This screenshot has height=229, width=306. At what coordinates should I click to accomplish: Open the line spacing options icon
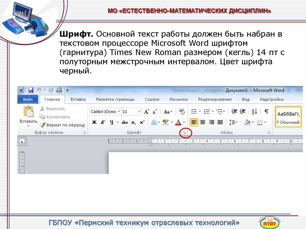tap(233, 122)
